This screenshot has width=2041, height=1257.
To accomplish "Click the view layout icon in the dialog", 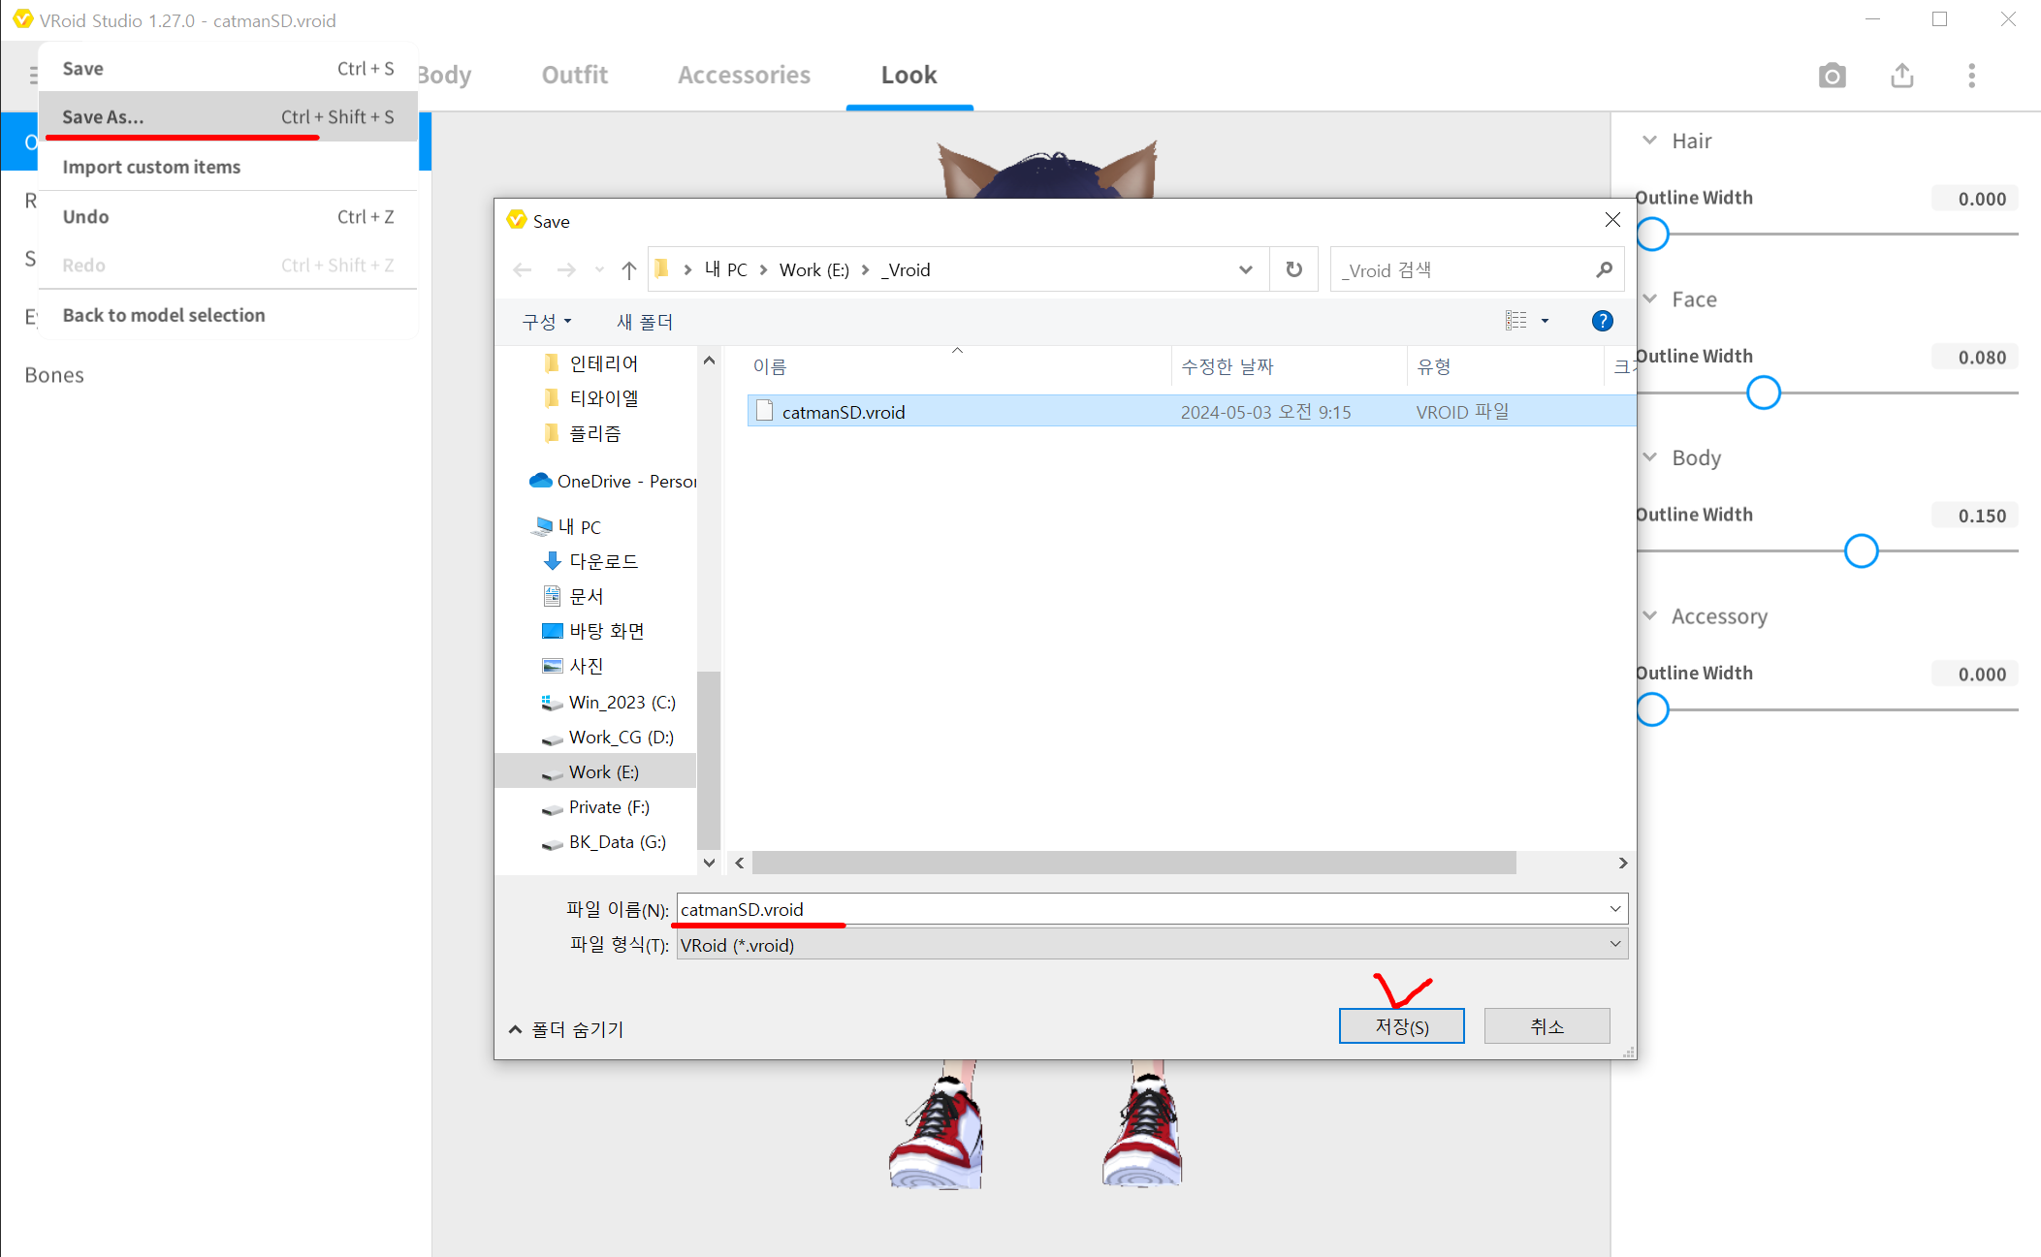I will click(1516, 321).
